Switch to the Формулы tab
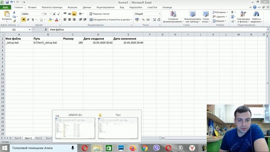Screen dimensions: 270x152 click(72, 8)
